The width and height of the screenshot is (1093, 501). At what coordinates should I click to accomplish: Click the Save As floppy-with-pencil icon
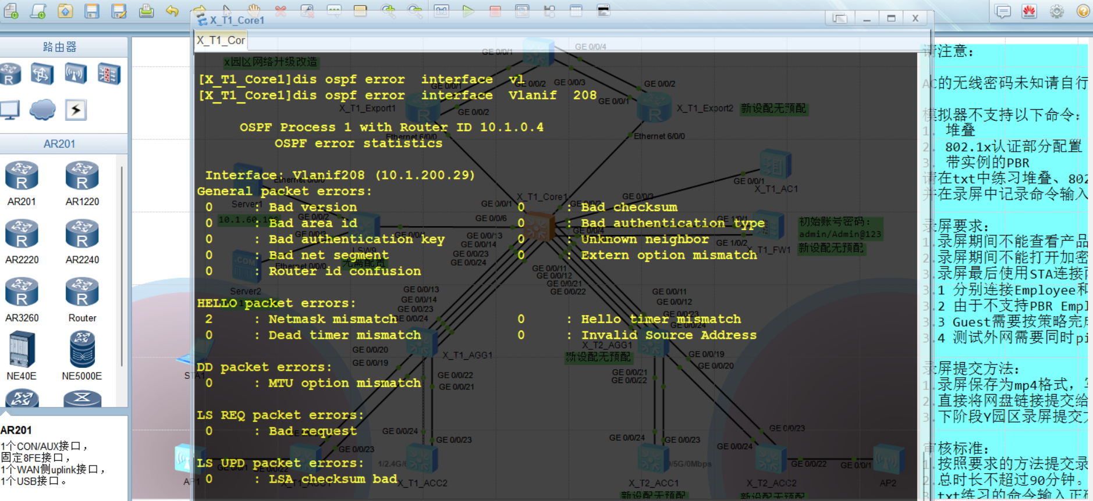119,10
